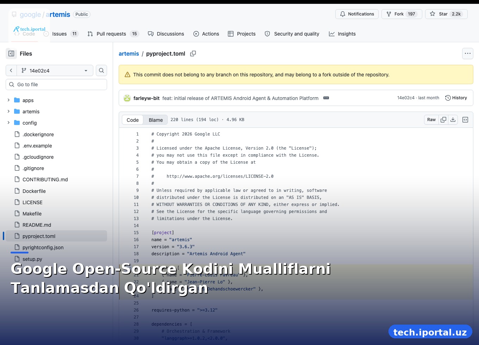479x345 pixels.
Task: Open the Pull requests tab
Action: tap(113, 34)
